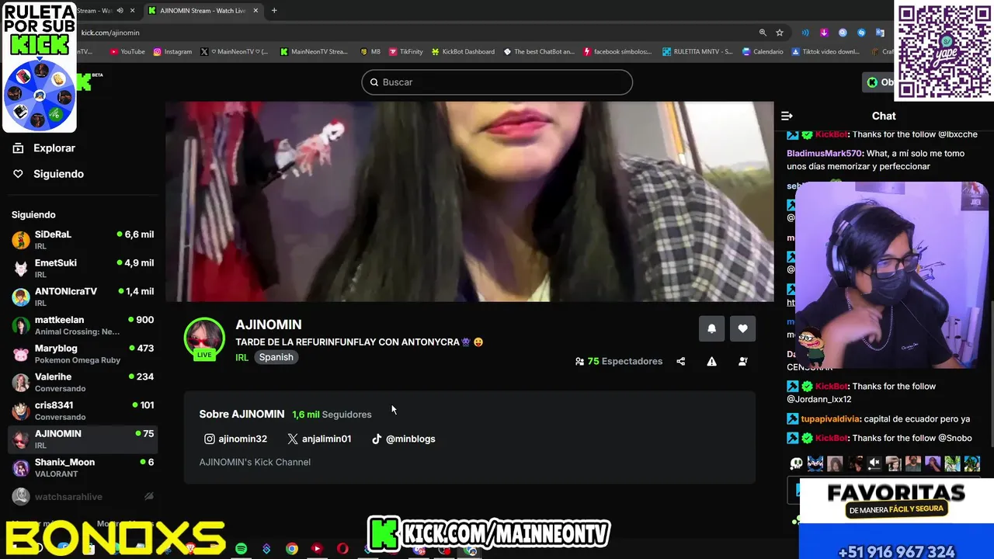This screenshot has width=994, height=559.
Task: Open the X profile link anjalimin01
Action: pos(319,439)
